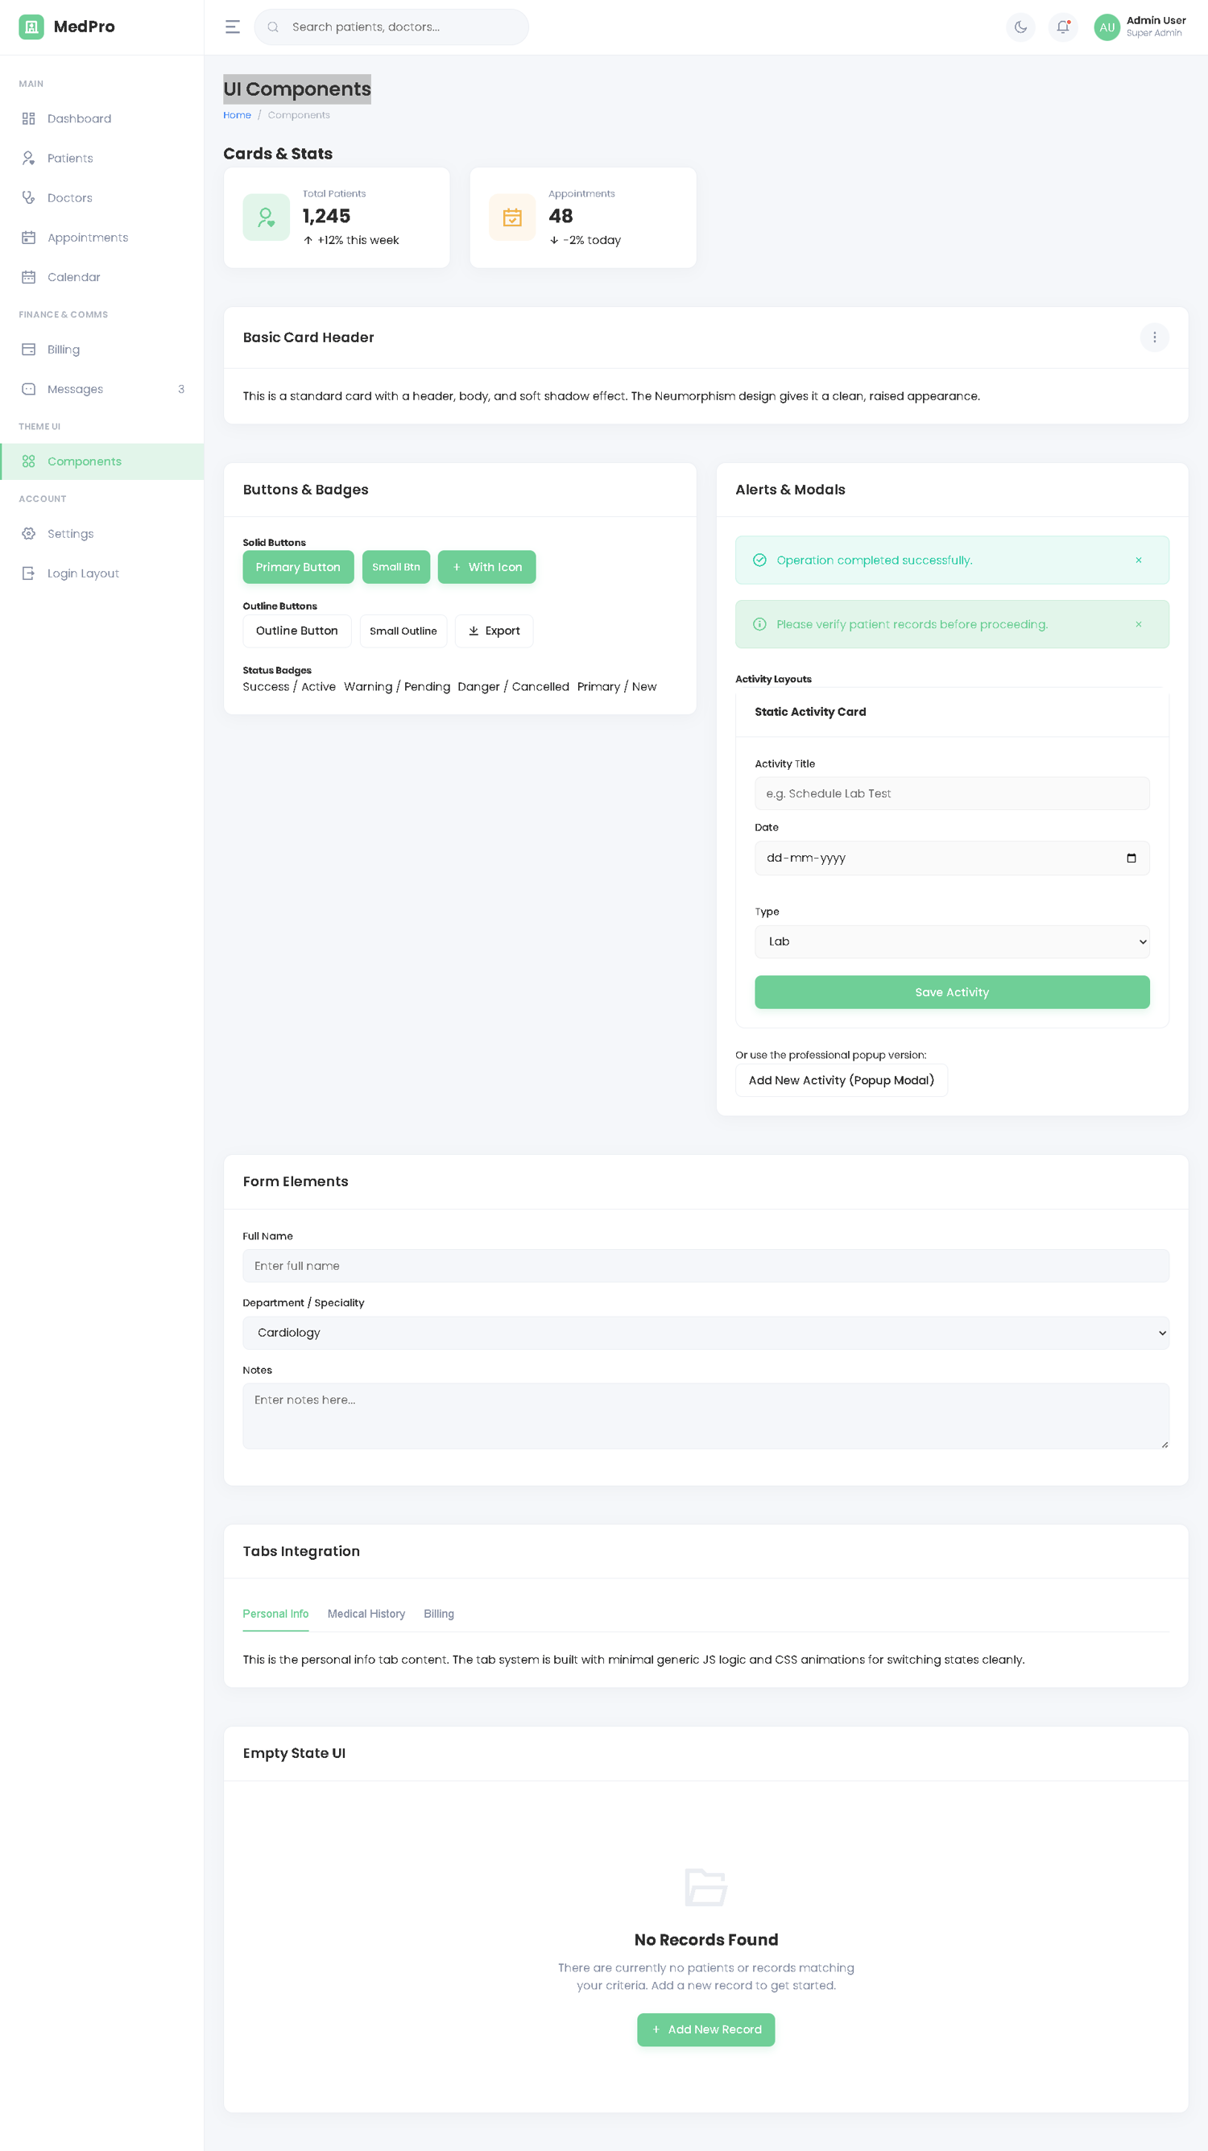This screenshot has height=2151, width=1208.
Task: Click the Appointments calendar-check stat icon
Action: pyautogui.click(x=511, y=217)
